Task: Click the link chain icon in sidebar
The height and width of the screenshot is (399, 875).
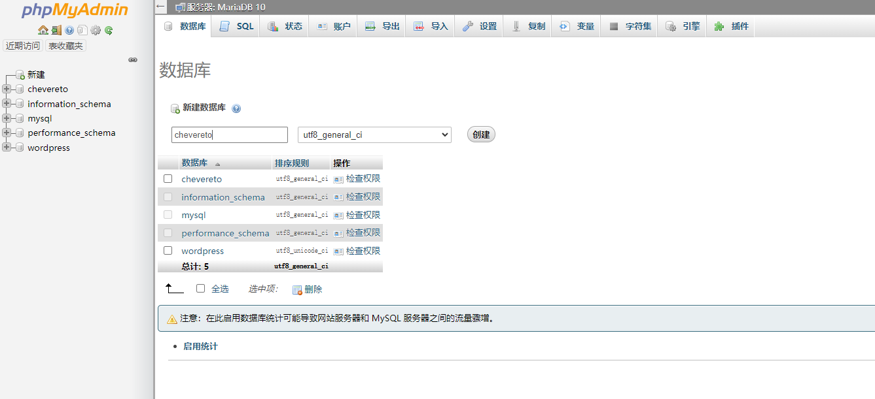Action: (133, 59)
